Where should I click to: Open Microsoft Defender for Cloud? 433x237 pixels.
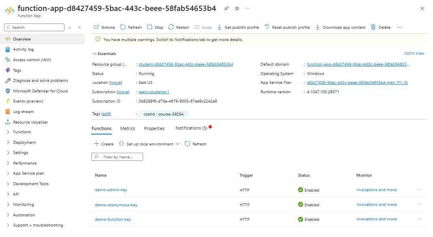(40, 91)
